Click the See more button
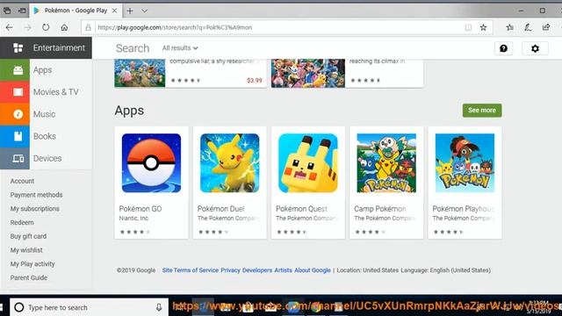 pos(482,111)
